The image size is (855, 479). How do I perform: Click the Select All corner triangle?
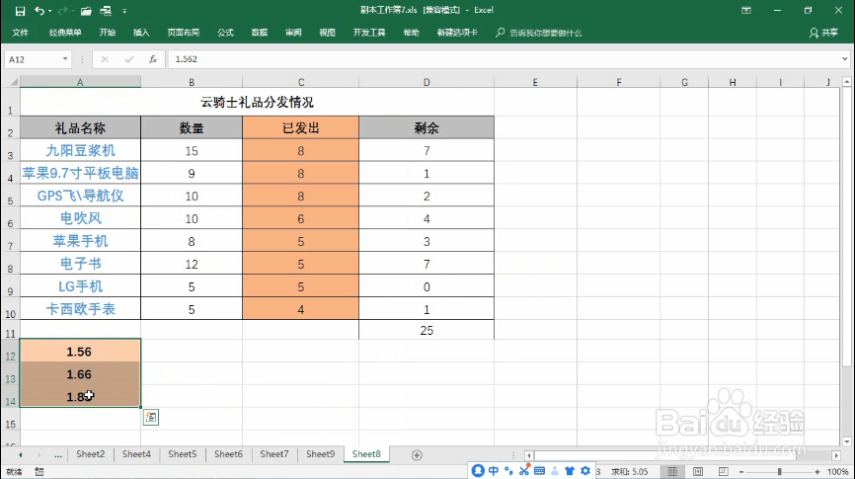13,82
